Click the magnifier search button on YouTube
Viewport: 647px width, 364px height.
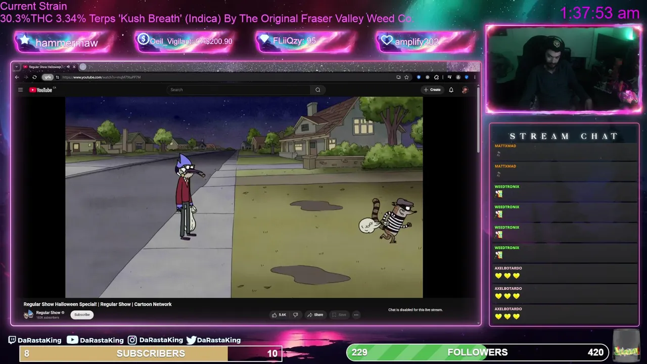[x=318, y=89]
